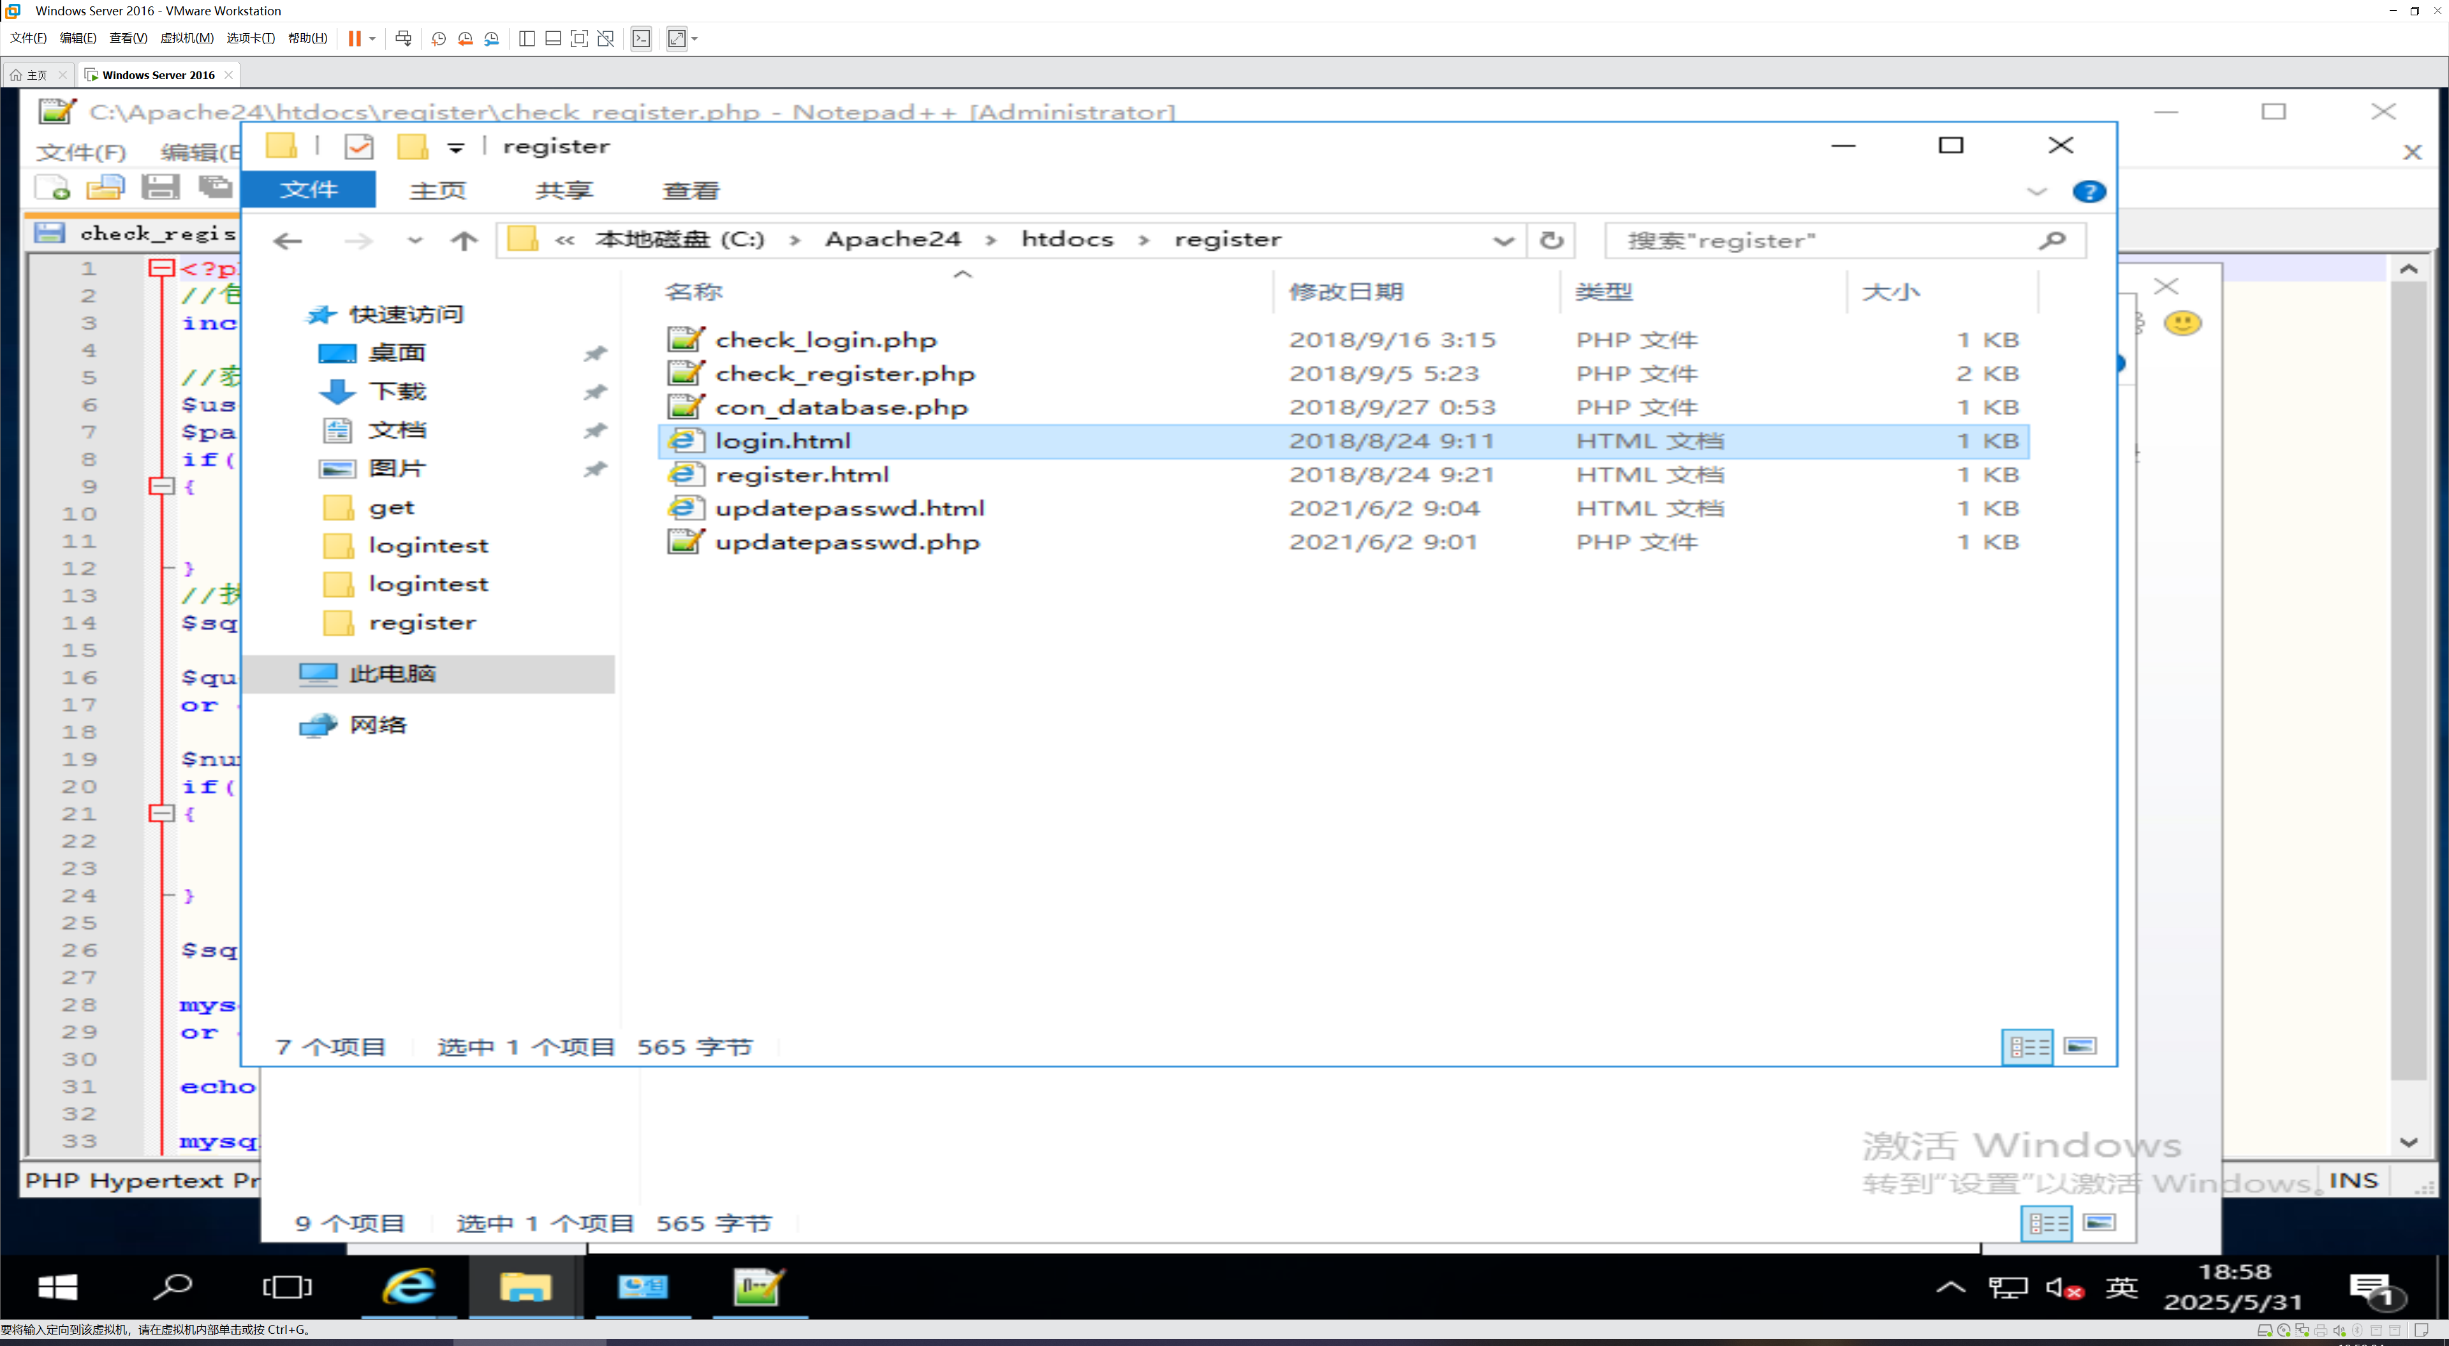This screenshot has height=1346, width=2449.
Task: Switch to large icons view button
Action: click(2080, 1046)
